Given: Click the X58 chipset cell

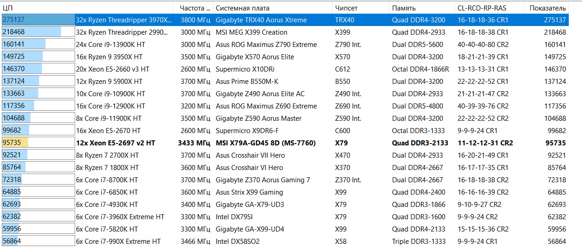Looking at the screenshot, I should coord(341,242).
